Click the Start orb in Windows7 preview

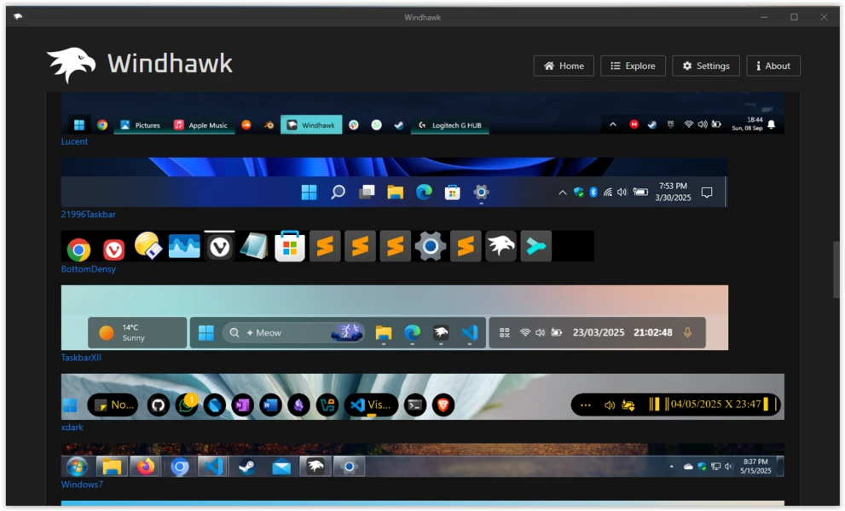(77, 467)
